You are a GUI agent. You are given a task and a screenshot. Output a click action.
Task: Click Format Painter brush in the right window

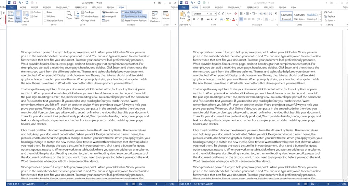[x=188, y=21]
